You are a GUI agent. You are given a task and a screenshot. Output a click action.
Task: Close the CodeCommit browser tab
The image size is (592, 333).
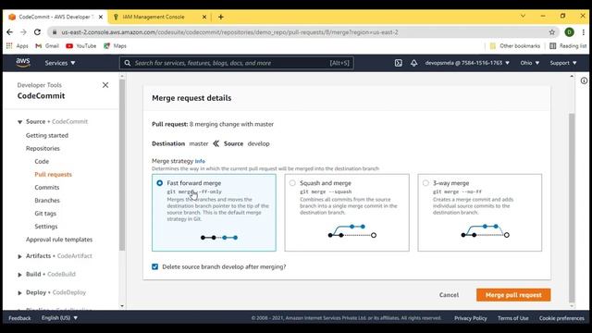click(101, 17)
